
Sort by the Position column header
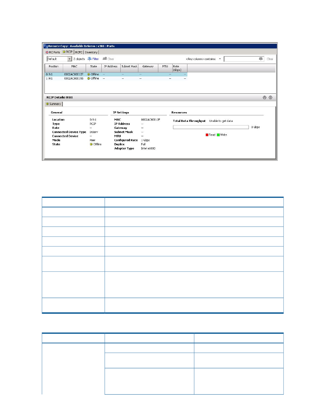(54, 68)
